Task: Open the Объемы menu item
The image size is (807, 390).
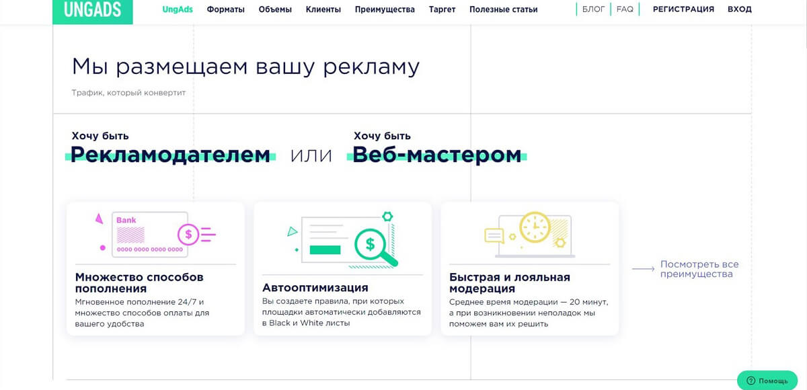Action: [x=275, y=9]
